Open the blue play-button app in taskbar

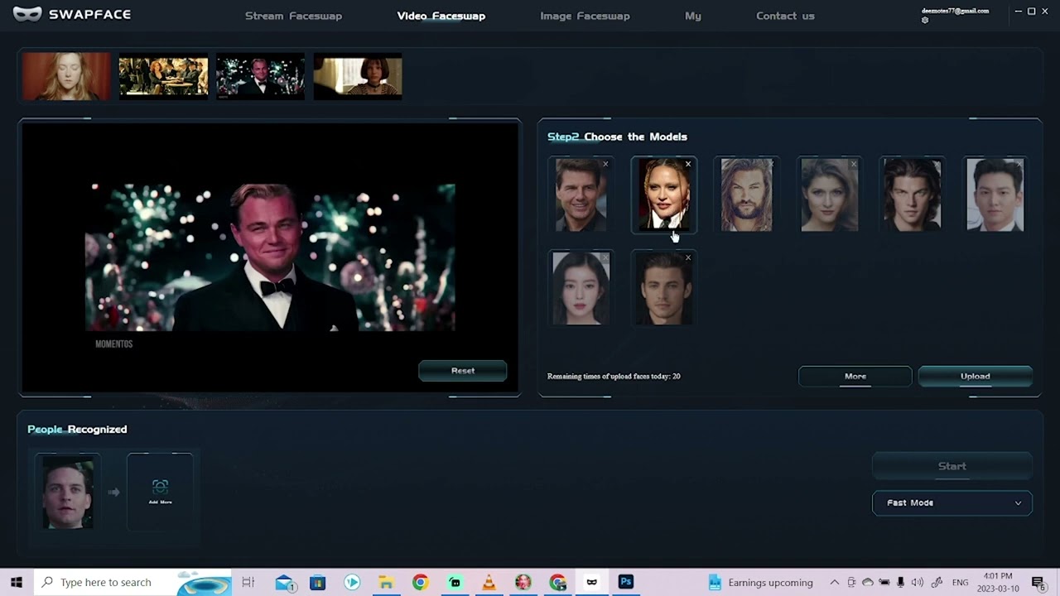(x=352, y=583)
